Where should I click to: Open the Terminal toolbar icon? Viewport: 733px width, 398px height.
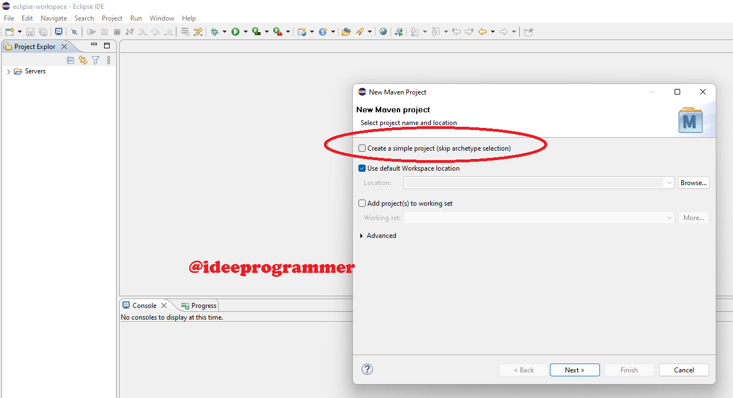tap(58, 32)
